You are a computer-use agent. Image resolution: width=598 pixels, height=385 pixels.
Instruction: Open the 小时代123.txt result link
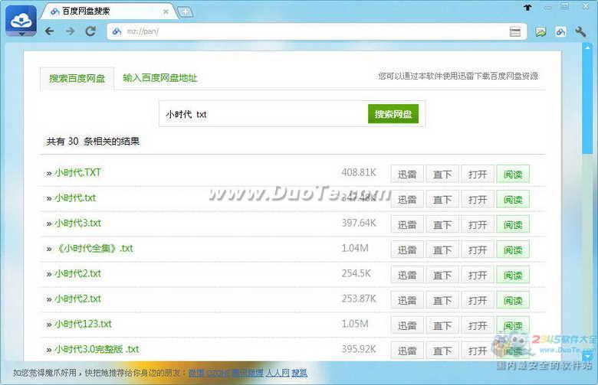click(x=83, y=324)
